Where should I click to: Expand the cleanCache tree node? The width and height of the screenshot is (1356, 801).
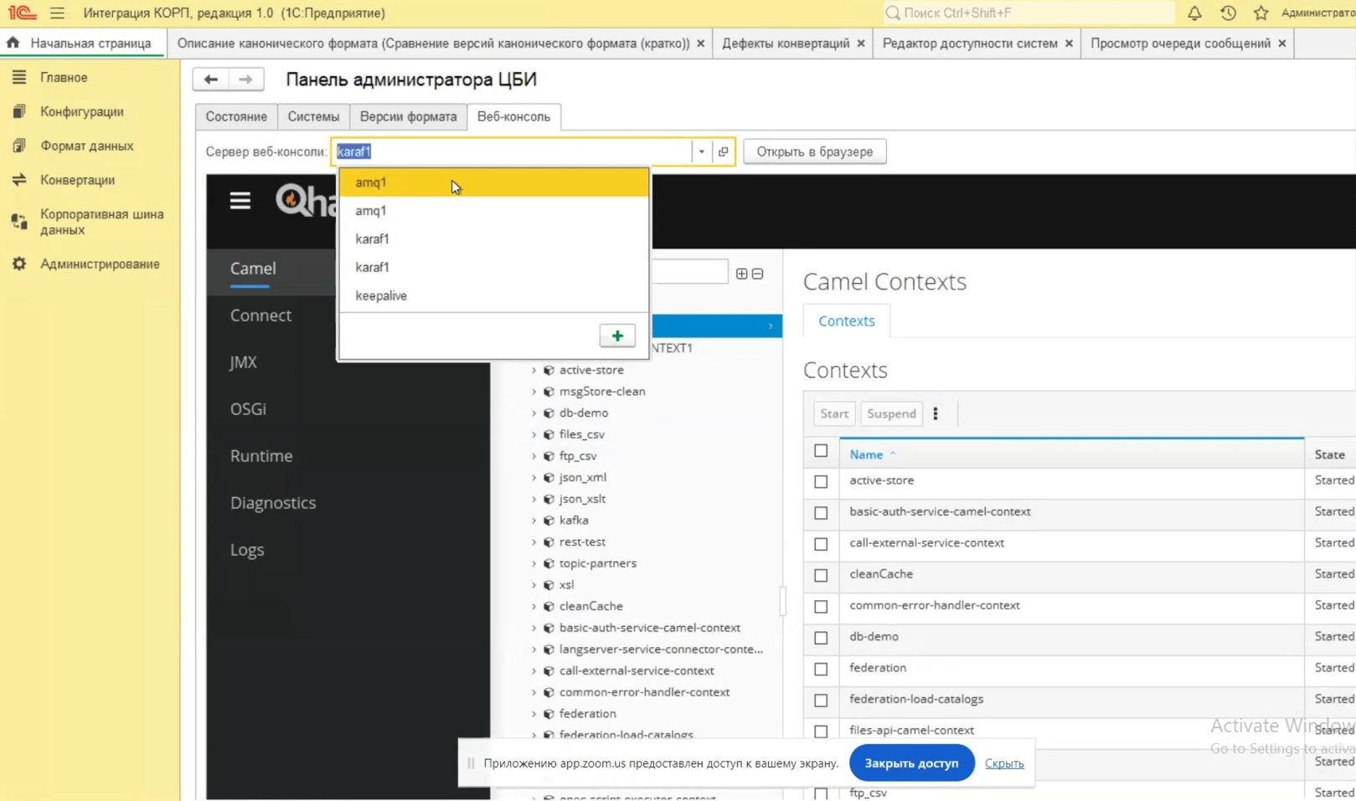coord(534,606)
